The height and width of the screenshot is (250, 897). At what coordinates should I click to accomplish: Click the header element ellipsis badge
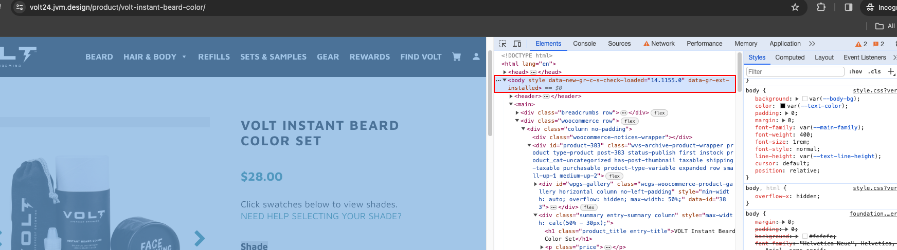pos(546,97)
